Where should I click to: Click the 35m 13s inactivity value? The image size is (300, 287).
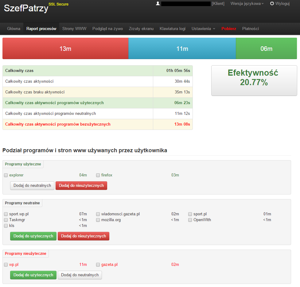182,92
